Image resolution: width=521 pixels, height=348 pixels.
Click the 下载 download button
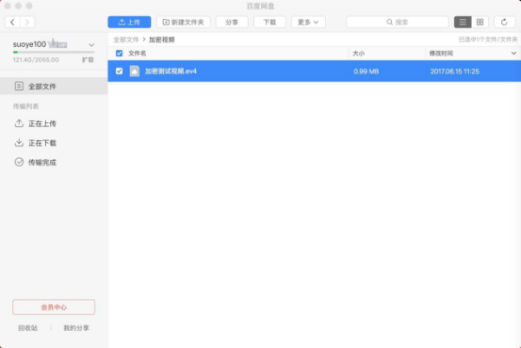269,23
